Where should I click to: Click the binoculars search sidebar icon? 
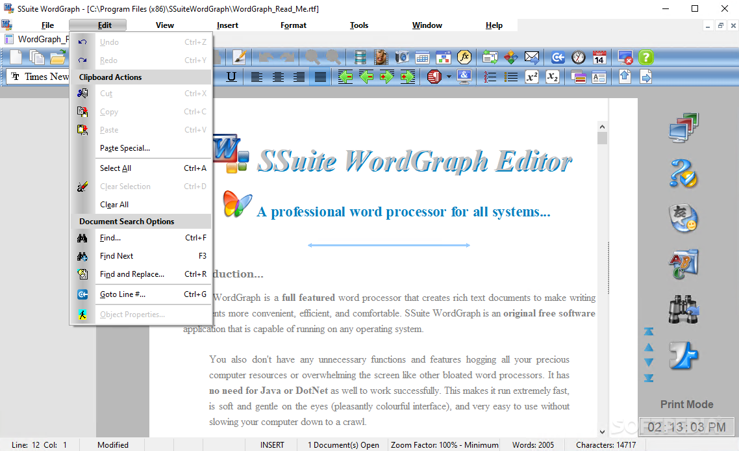[x=683, y=309]
